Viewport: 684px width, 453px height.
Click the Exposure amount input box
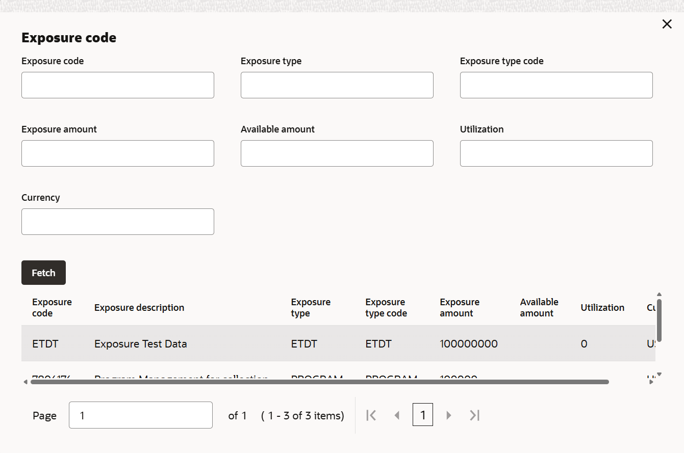pyautogui.click(x=117, y=153)
